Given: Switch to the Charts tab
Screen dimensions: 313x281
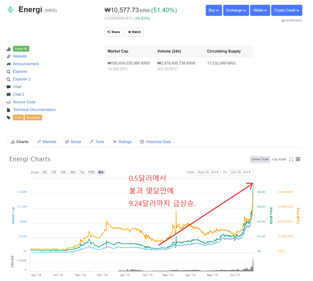Looking at the screenshot, I should point(19,142).
